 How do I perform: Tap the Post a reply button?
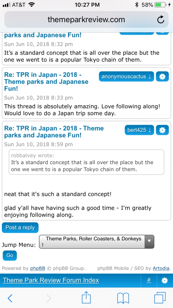tap(20, 228)
